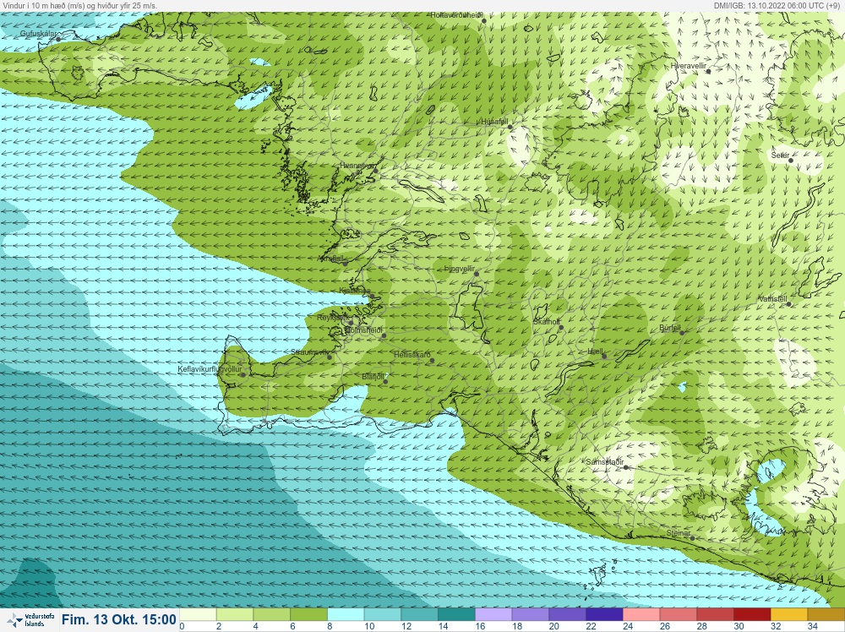Click the 18–20 m/s purple swatch
845x632 pixels.
tap(531, 615)
